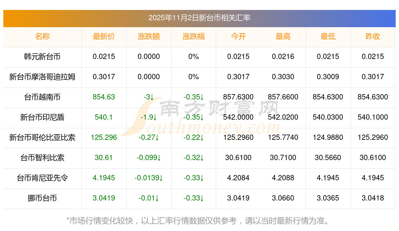Image resolution: width=399 pixels, height=231 pixels.
Task: Click latest price 0.3017 for 摩洛哥迪拉姆
Action: pos(104,77)
